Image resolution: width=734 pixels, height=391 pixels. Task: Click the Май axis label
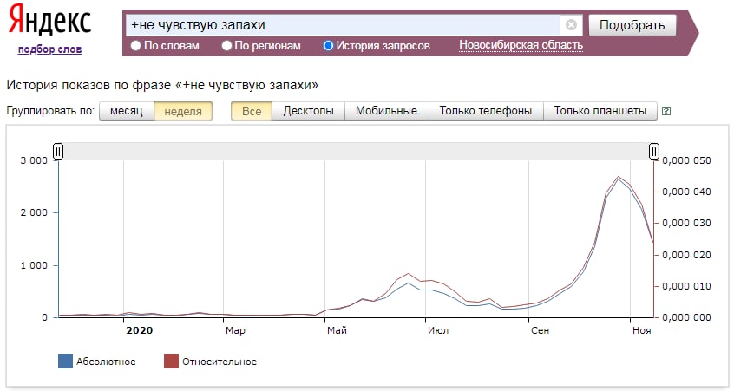337,330
